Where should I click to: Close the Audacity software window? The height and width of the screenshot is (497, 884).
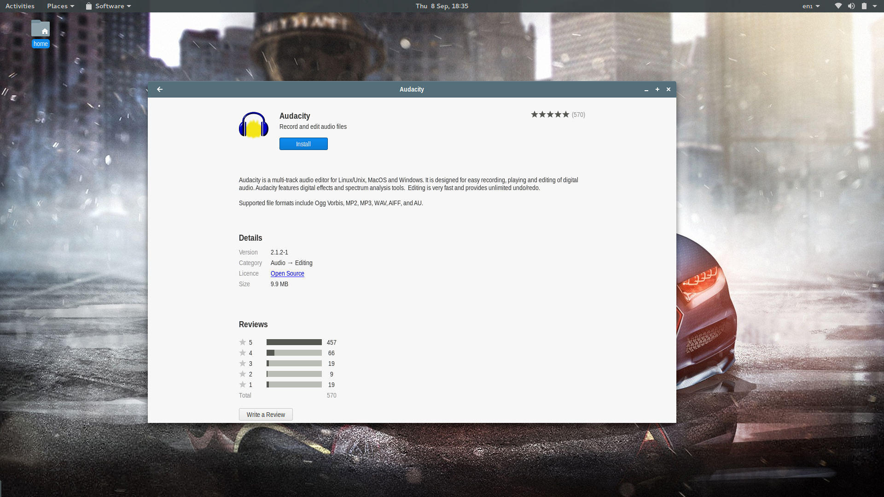click(x=669, y=89)
